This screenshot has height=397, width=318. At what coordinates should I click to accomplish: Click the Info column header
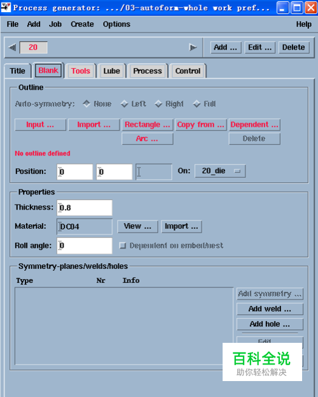pos(131,280)
